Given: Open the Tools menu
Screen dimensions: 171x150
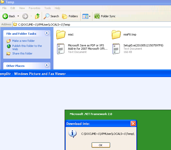Looking at the screenshot, I should click(47, 8).
